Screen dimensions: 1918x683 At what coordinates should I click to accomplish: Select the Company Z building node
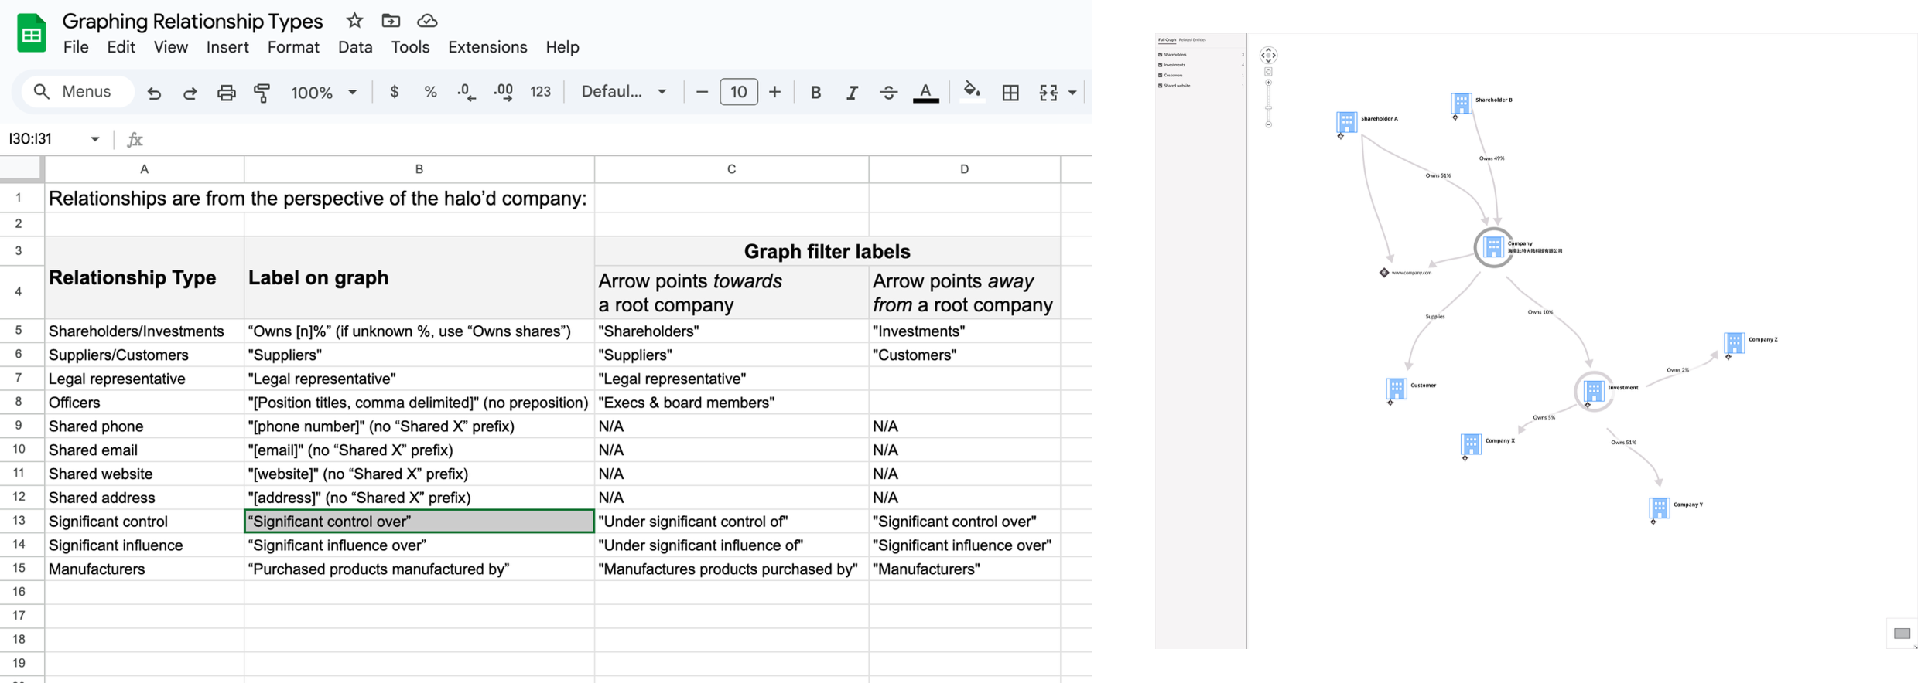pos(1734,342)
